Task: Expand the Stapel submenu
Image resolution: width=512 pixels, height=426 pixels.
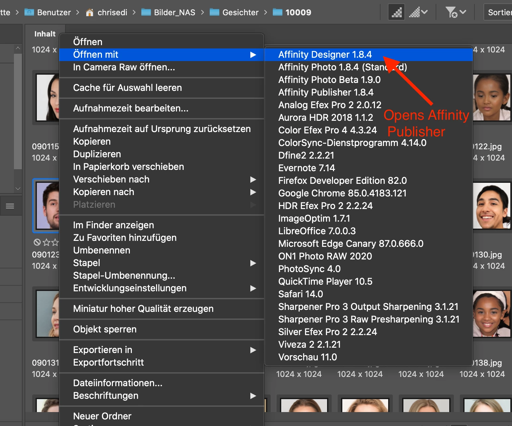Action: (162, 263)
